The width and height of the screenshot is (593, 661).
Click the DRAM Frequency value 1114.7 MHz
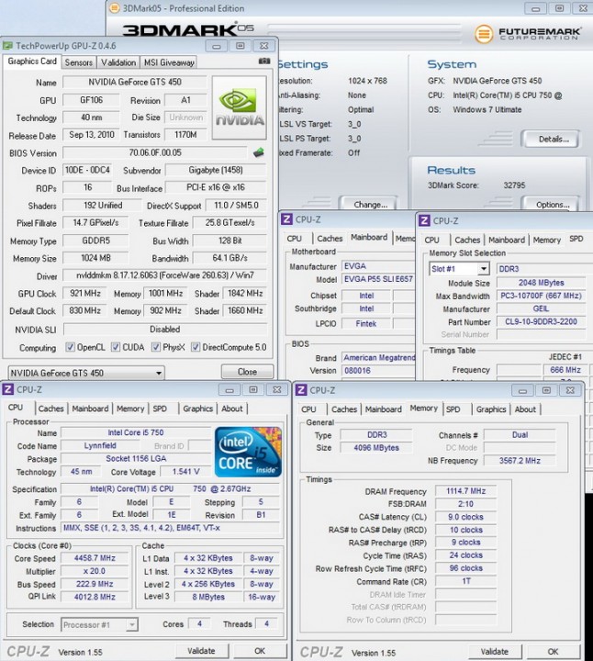click(x=465, y=491)
